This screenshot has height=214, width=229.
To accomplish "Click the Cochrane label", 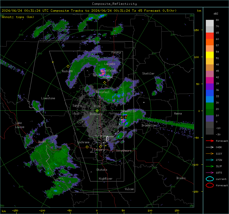I will coord(83,142).
